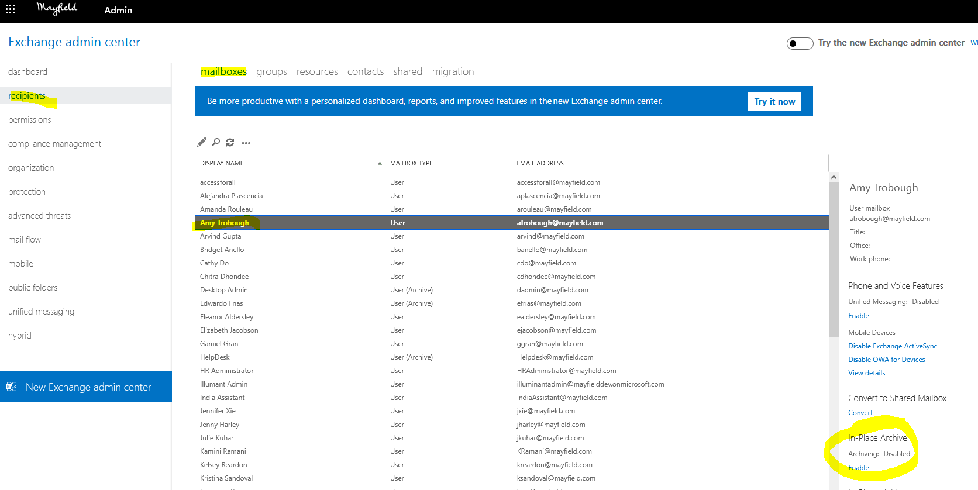Click Enable under In-Place Archive
This screenshot has height=490, width=978.
click(858, 468)
